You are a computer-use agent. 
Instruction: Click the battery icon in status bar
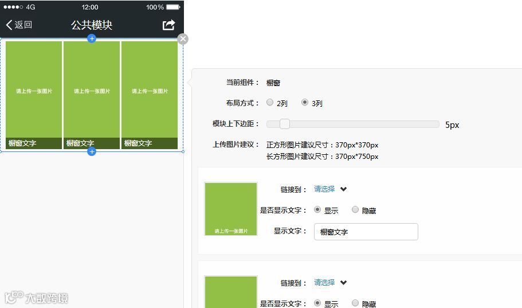(173, 7)
